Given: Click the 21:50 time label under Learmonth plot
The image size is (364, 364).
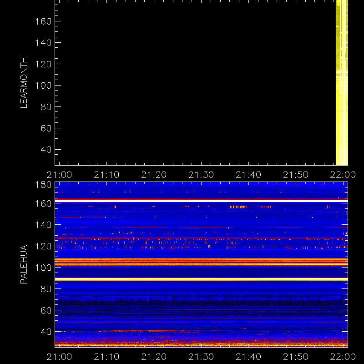Looking at the screenshot, I should [x=296, y=175].
